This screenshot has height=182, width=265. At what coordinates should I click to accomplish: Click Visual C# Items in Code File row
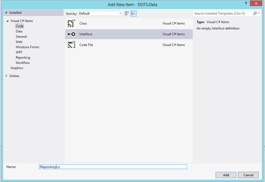[174, 45]
